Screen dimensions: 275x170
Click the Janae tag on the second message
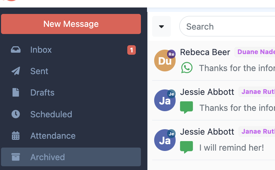pyautogui.click(x=257, y=92)
